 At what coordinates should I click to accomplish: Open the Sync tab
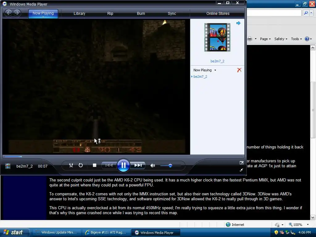pos(172,14)
